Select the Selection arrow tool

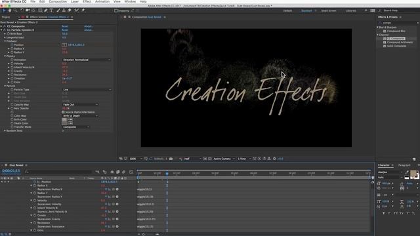(x=5, y=10)
